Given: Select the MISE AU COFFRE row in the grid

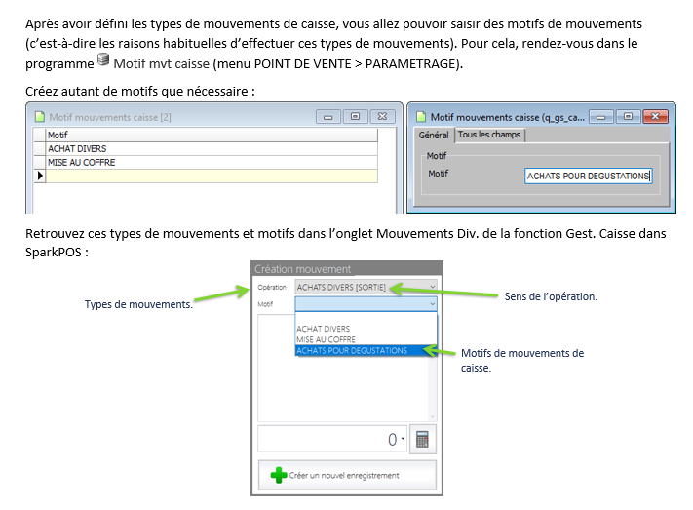Looking at the screenshot, I should click(211, 162).
